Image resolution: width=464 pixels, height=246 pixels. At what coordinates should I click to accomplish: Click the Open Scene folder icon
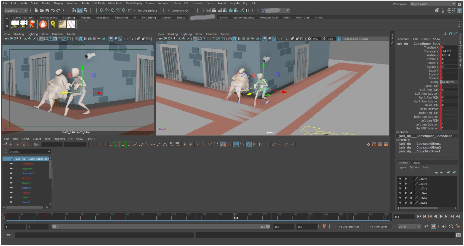(x=42, y=11)
